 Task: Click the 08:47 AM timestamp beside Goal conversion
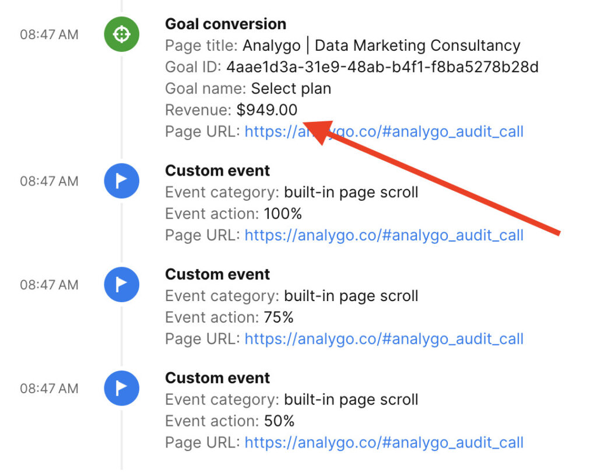coord(49,34)
